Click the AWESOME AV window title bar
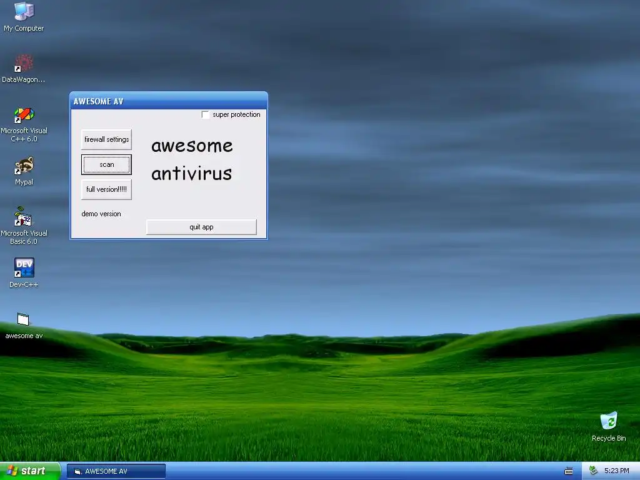640x480 pixels. 169,101
